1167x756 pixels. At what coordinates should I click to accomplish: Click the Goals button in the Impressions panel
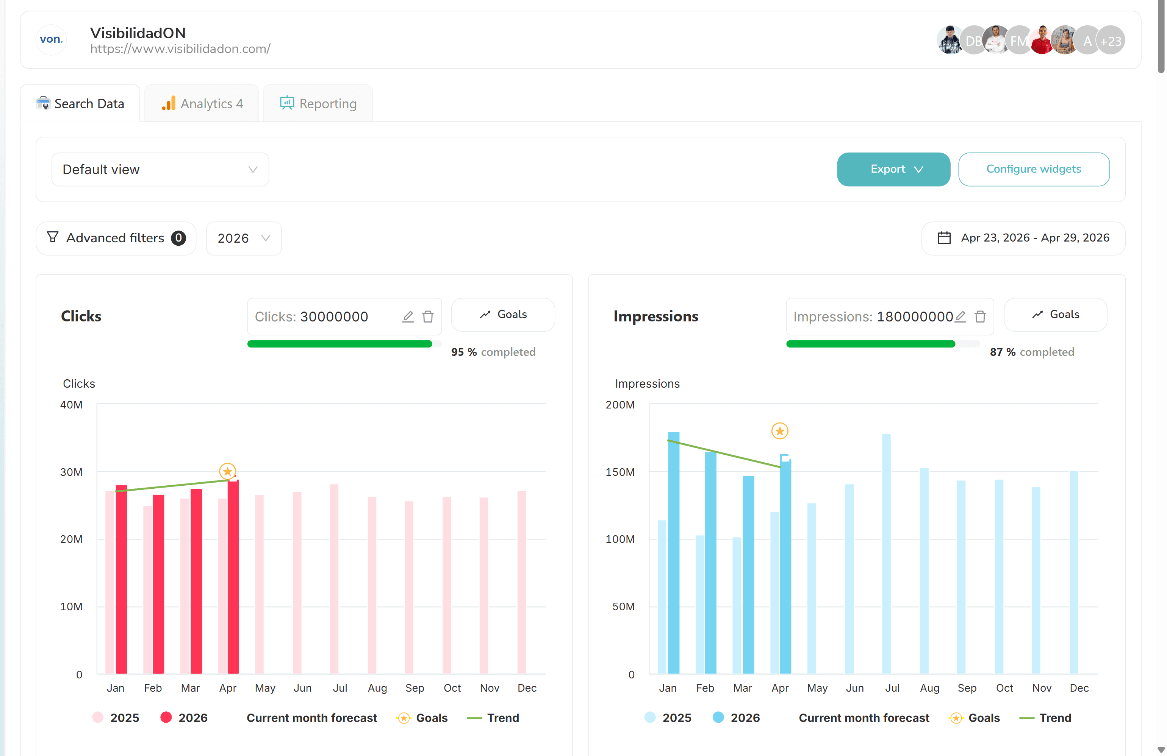coord(1056,315)
